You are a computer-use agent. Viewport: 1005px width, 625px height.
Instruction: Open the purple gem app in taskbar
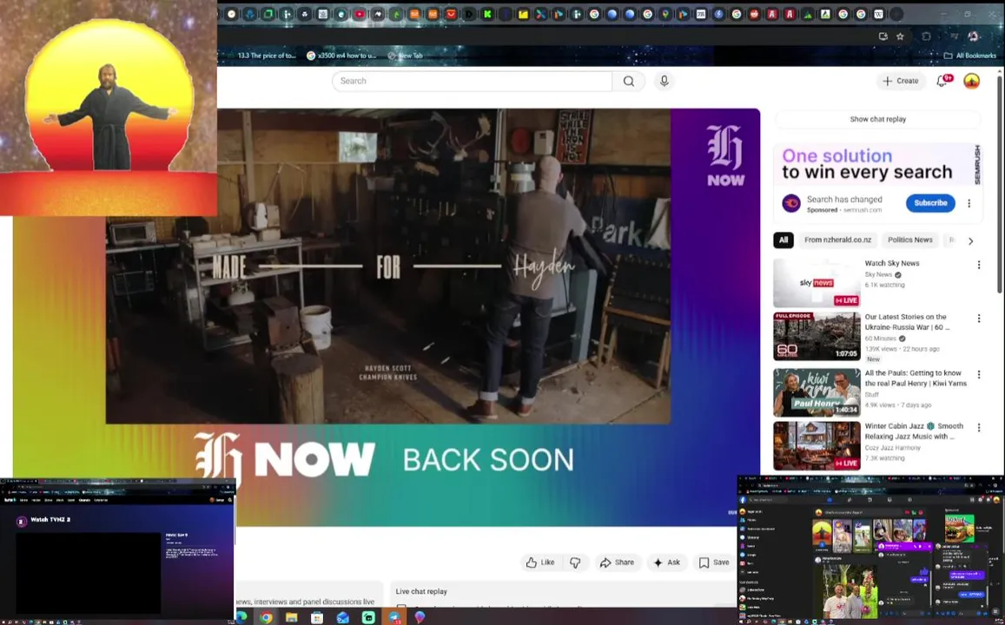coord(420,617)
